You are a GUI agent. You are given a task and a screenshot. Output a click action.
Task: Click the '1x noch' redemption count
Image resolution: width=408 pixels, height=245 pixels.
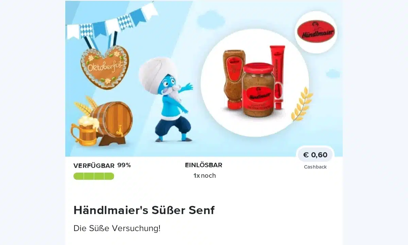click(x=205, y=176)
